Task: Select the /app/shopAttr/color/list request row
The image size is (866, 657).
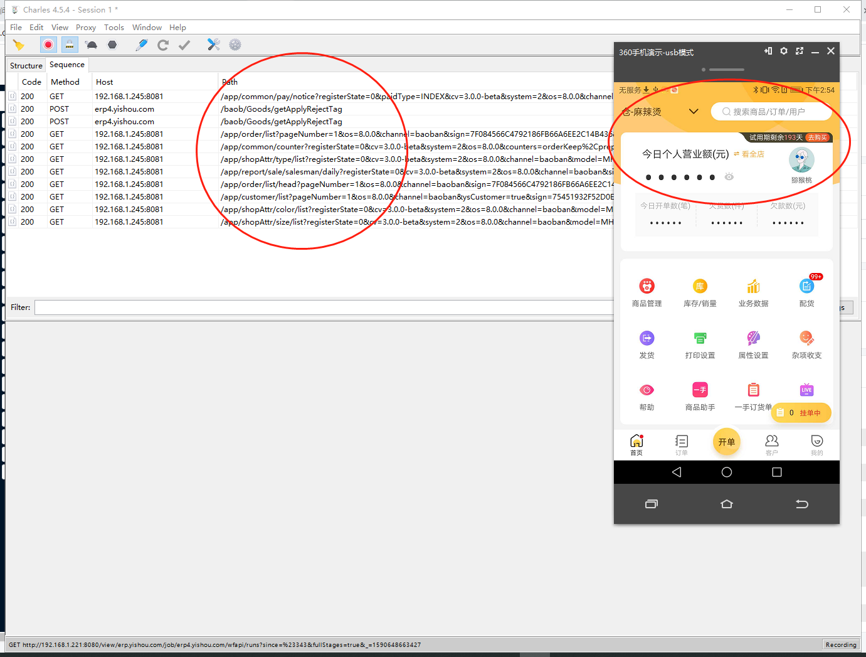Action: tap(310, 210)
